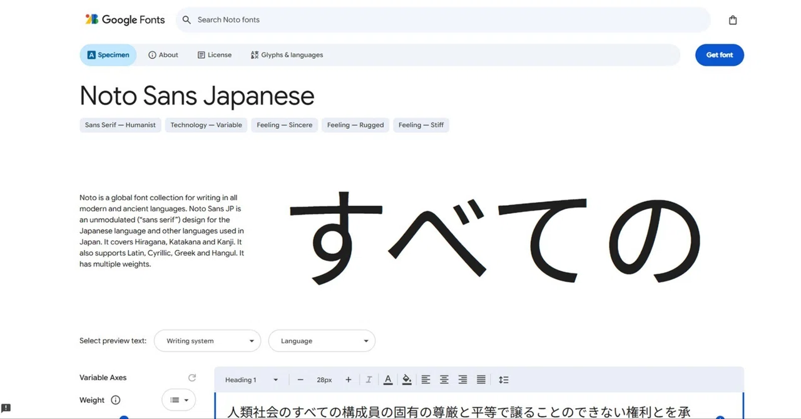Click the Get font button
The image size is (801, 419).
coord(720,55)
